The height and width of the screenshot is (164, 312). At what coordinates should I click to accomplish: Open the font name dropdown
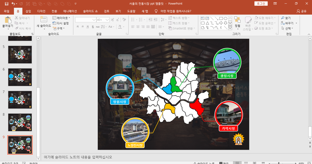coord(94,20)
